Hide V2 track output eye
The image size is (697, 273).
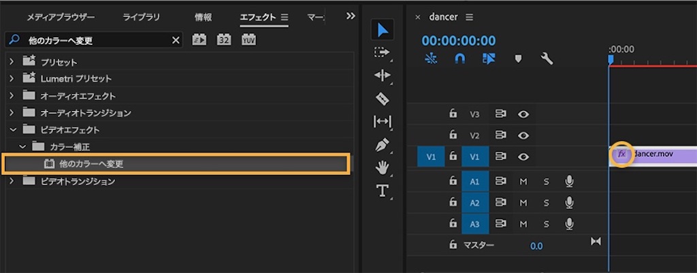(523, 135)
